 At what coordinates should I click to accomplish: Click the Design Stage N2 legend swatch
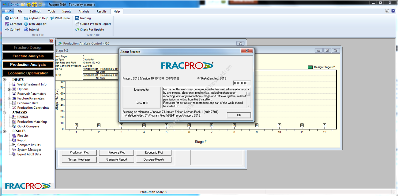[x=310, y=67]
